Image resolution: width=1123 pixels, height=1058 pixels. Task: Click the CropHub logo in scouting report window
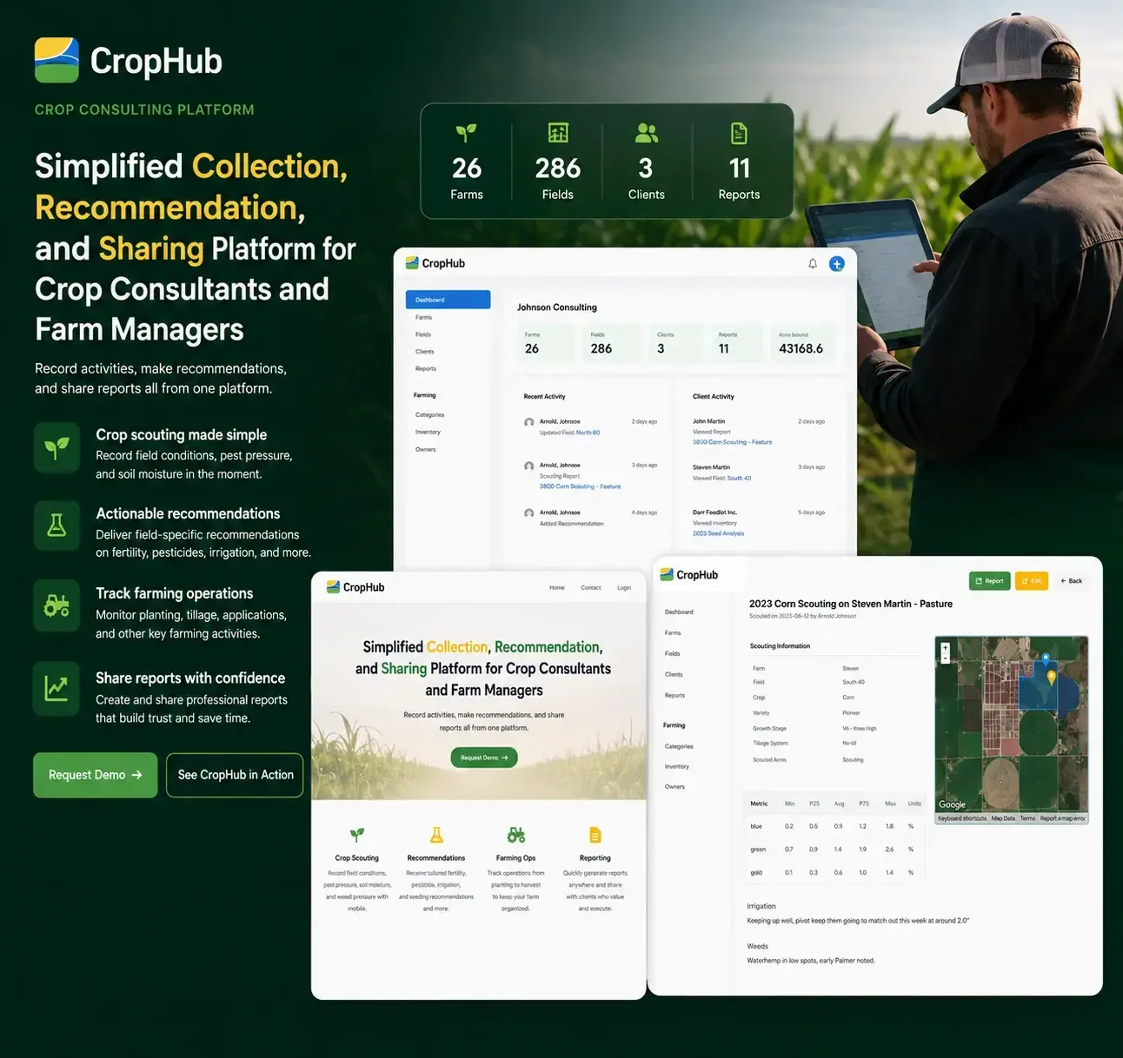[x=689, y=575]
